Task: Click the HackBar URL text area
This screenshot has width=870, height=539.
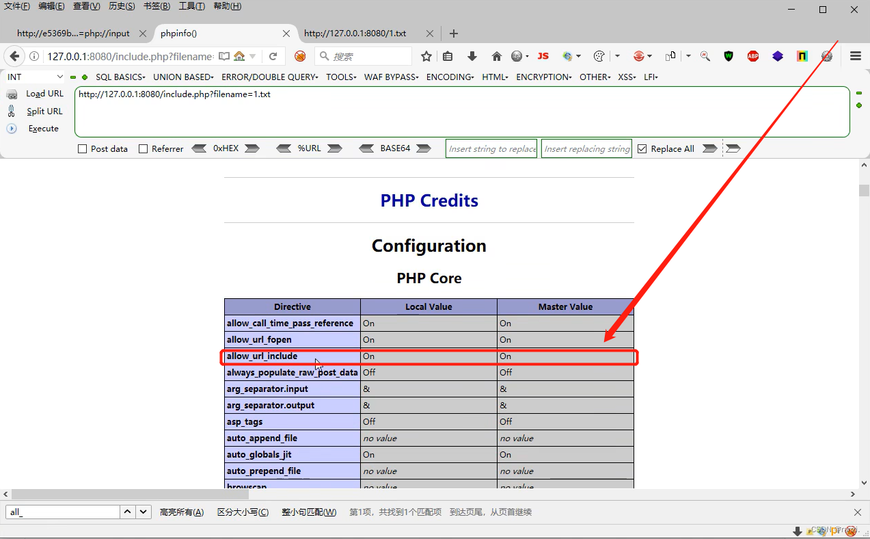Action: pyautogui.click(x=462, y=111)
